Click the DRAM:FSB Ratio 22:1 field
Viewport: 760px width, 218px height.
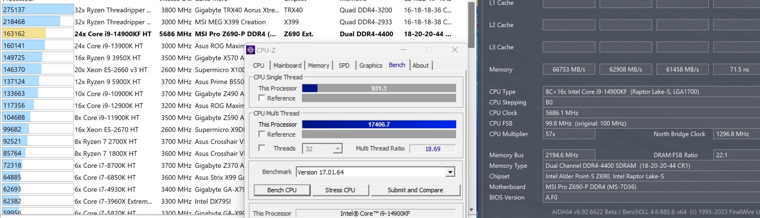pos(736,155)
